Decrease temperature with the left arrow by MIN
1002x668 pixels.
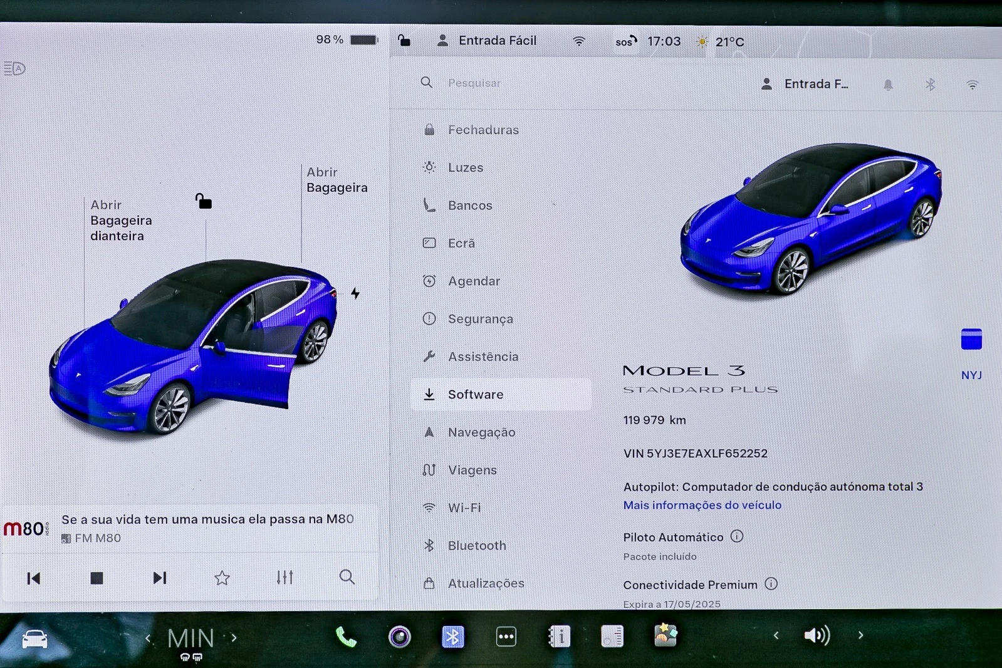[148, 638]
